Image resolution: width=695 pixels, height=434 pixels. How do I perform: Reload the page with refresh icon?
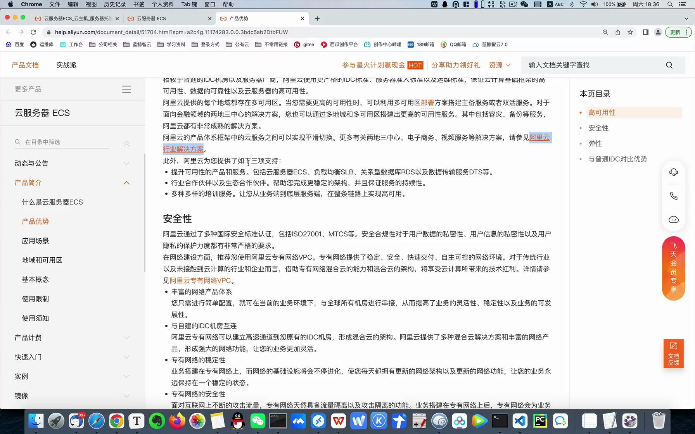tap(33, 32)
